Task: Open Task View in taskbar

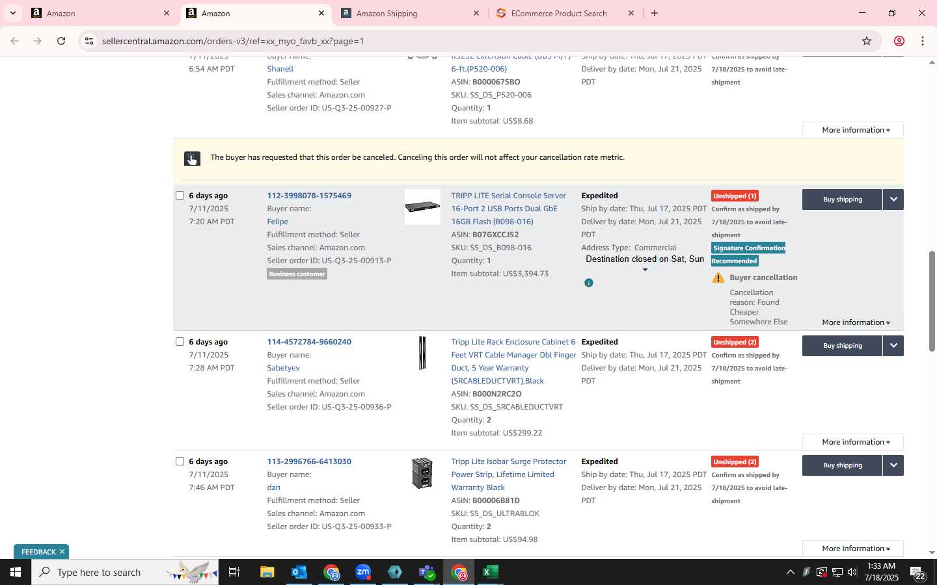Action: click(x=234, y=572)
